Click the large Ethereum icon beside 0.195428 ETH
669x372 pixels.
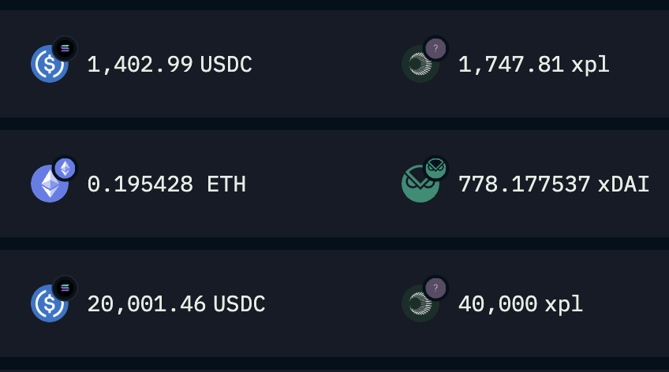point(50,184)
